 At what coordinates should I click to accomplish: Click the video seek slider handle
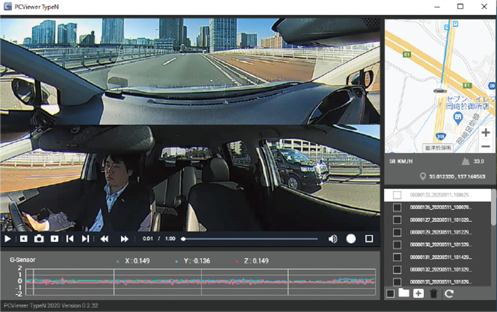pos(183,239)
